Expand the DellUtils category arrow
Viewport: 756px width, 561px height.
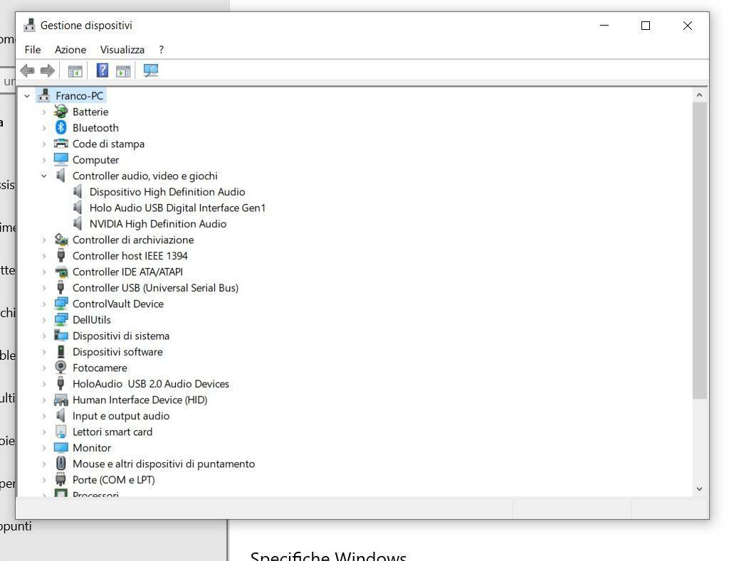pyautogui.click(x=44, y=319)
